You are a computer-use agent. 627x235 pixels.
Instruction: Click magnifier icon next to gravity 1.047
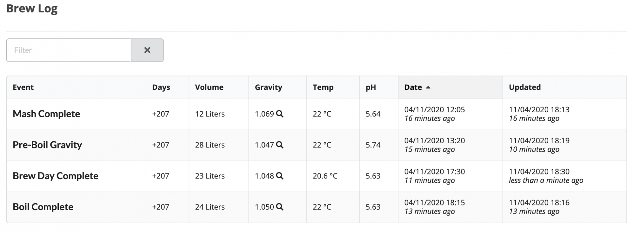280,145
